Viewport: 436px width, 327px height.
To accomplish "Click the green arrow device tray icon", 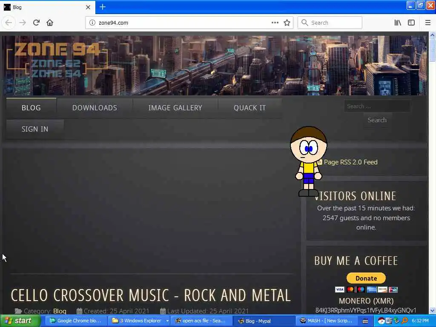I will pos(396,321).
